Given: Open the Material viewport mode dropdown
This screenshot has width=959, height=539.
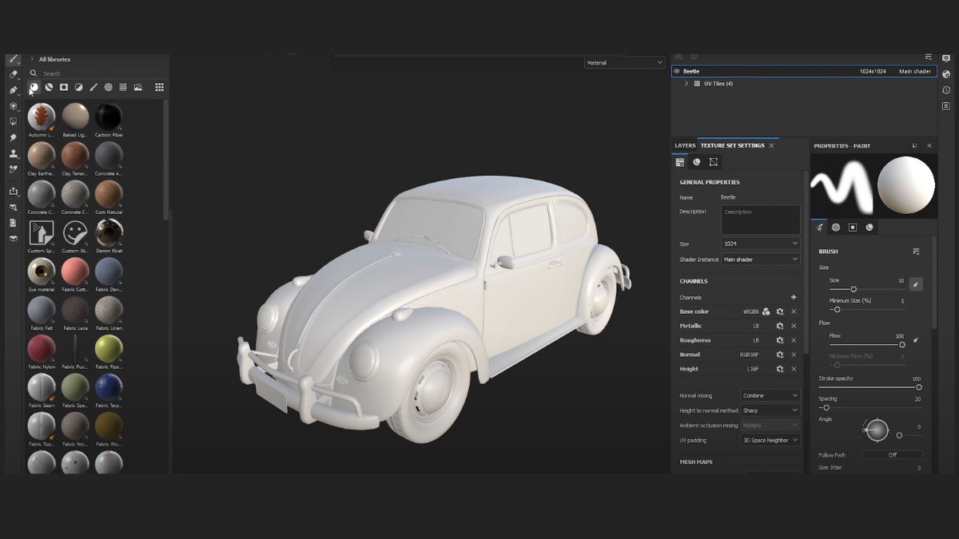Looking at the screenshot, I should (624, 62).
